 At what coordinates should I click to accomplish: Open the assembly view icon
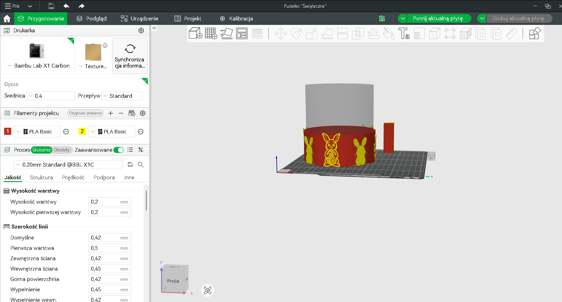(534, 33)
